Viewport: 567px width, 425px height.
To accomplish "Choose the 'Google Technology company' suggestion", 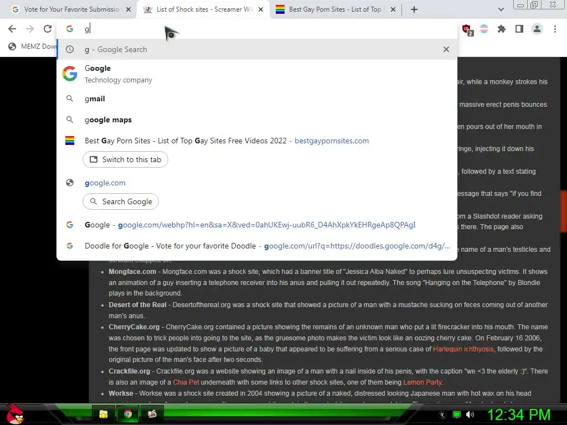I will tap(257, 74).
